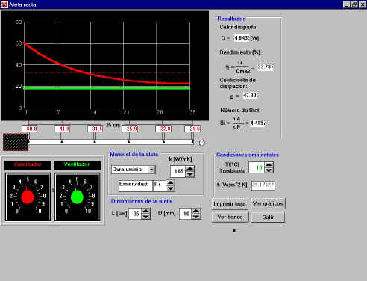
Task: Close the Aleta recta window
Action: tap(363, 4)
